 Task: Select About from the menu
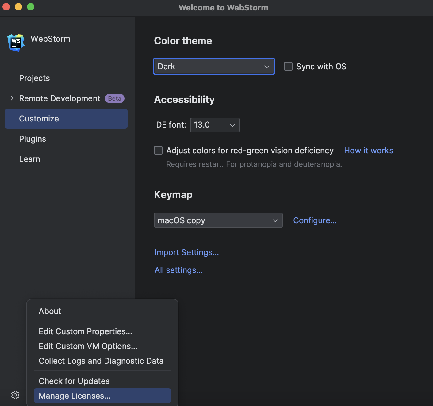pyautogui.click(x=50, y=311)
